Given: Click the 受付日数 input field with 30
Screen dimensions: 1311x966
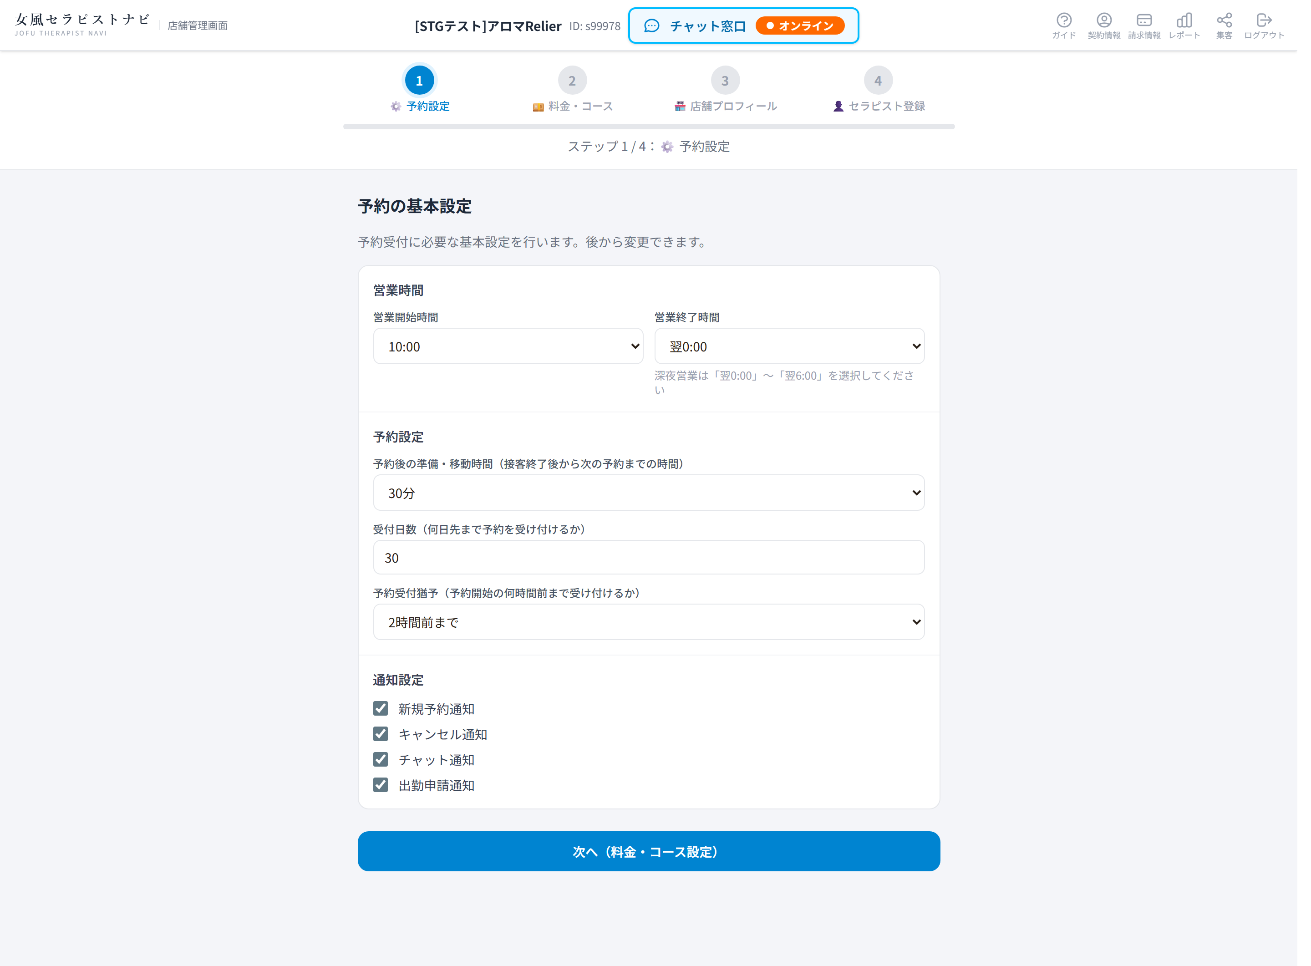Looking at the screenshot, I should click(x=649, y=557).
